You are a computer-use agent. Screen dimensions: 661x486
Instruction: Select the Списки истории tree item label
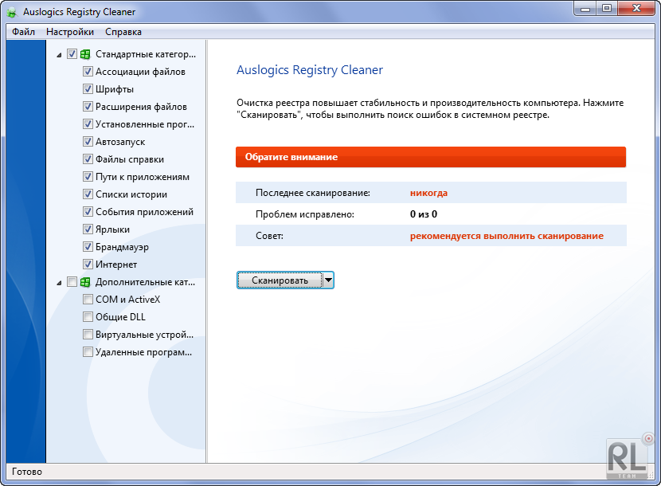pos(131,194)
